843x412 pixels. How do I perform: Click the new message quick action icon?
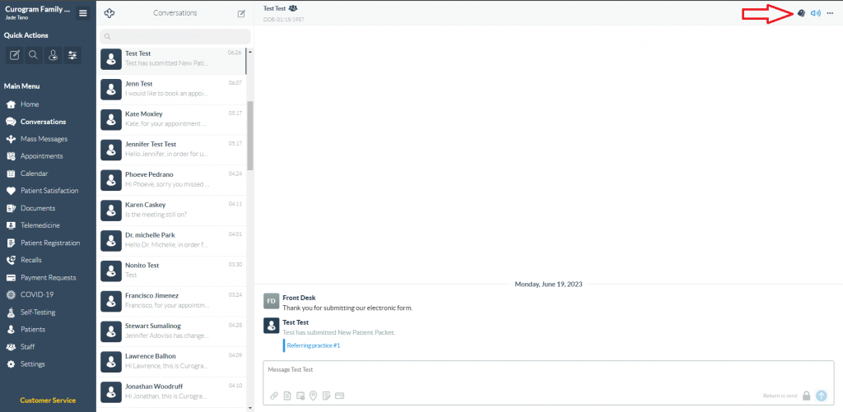(x=15, y=55)
